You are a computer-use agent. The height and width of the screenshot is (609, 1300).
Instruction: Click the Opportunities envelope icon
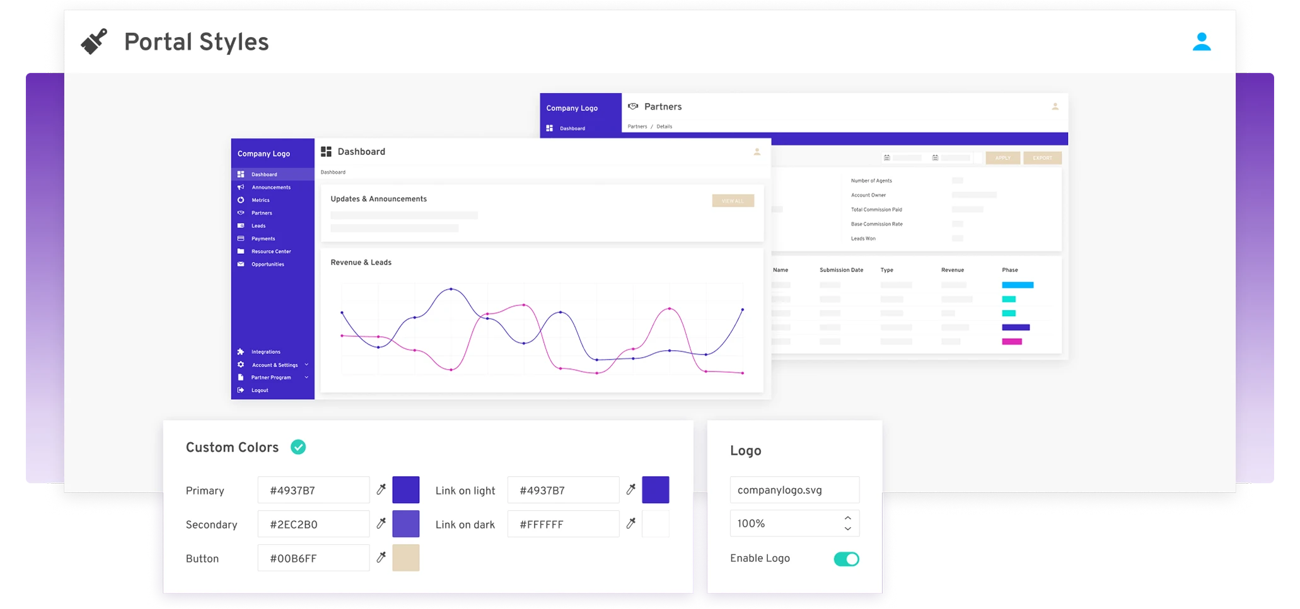tap(241, 265)
